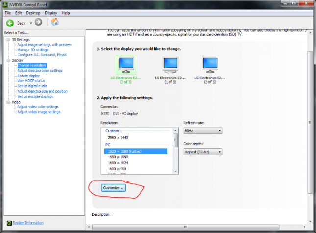Click main panel scroll down arrow
Image resolution: width=316 pixels, height=233 pixels.
coord(310,222)
